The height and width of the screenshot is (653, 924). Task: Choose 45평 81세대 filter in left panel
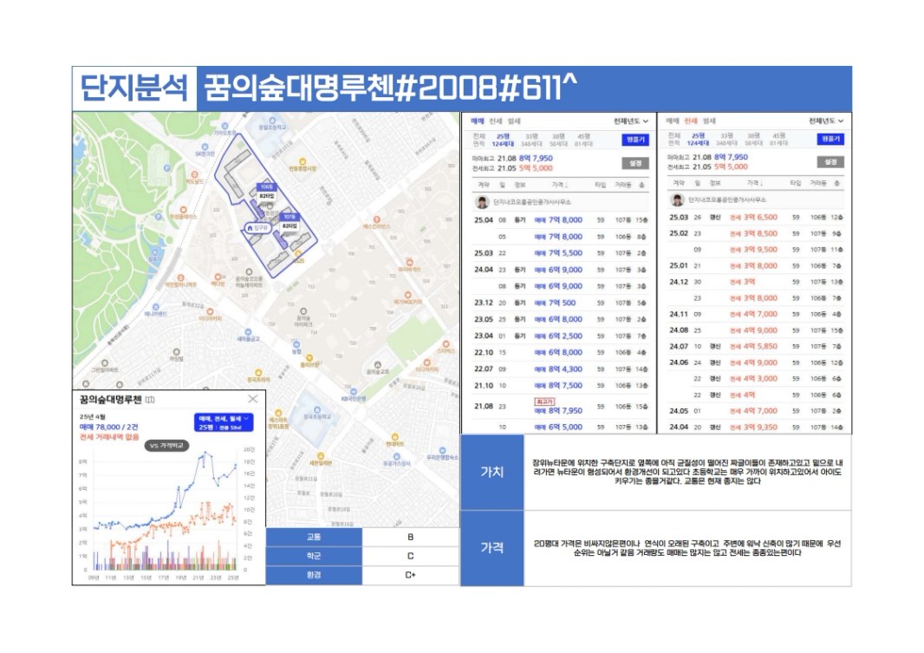[x=582, y=140]
